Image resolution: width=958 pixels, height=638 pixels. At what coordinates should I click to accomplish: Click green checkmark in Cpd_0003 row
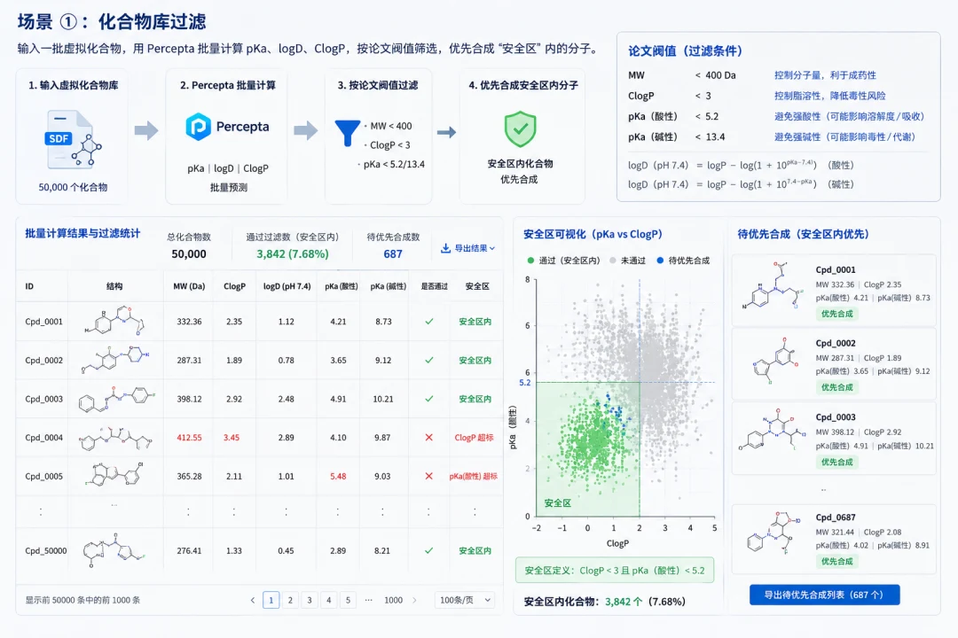coord(429,399)
